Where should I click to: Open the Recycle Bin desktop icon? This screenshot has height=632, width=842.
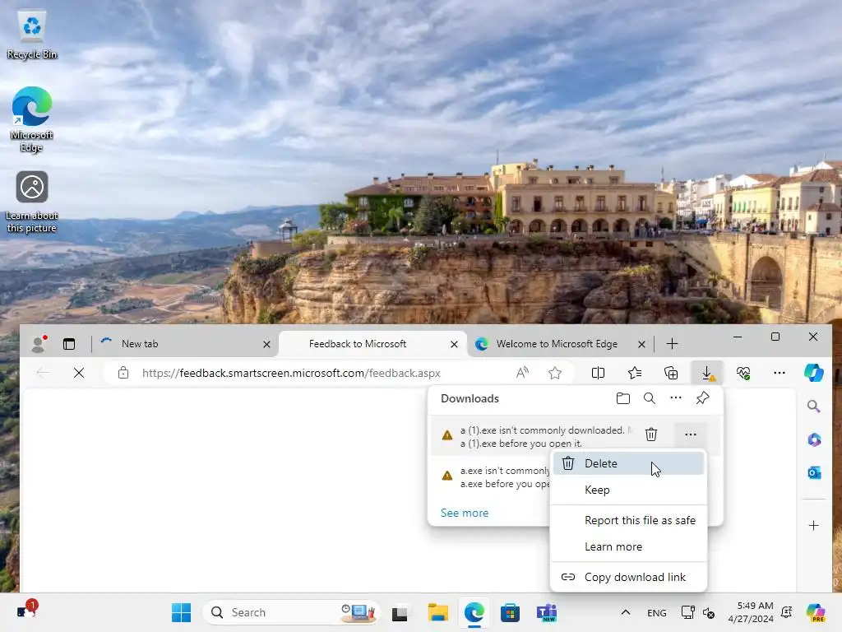click(x=32, y=35)
